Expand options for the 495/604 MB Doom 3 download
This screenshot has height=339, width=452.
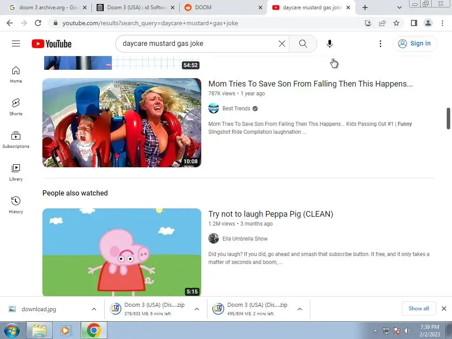(300, 309)
